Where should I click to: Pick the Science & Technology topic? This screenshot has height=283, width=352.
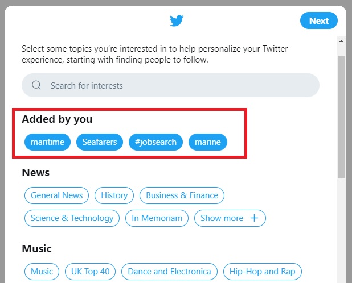72,218
